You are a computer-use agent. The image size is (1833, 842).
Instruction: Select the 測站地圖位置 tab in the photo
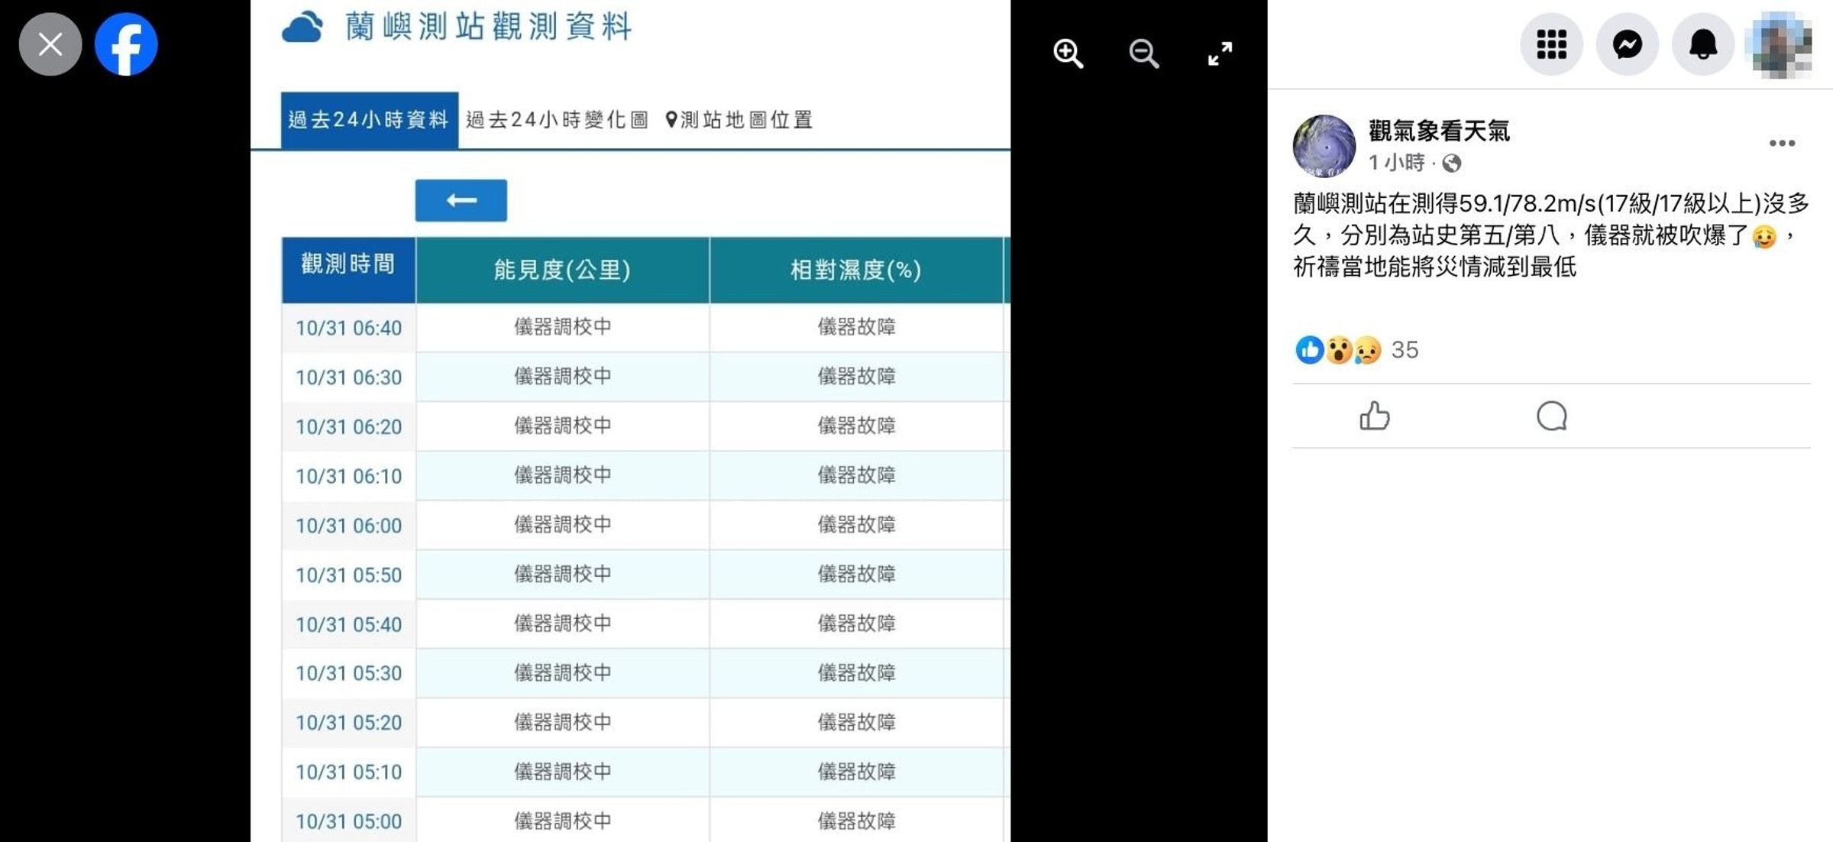[739, 120]
